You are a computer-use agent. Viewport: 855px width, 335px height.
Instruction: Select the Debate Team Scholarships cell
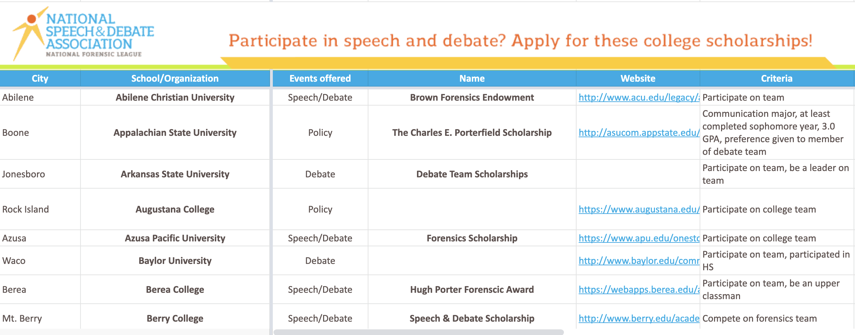pyautogui.click(x=472, y=174)
